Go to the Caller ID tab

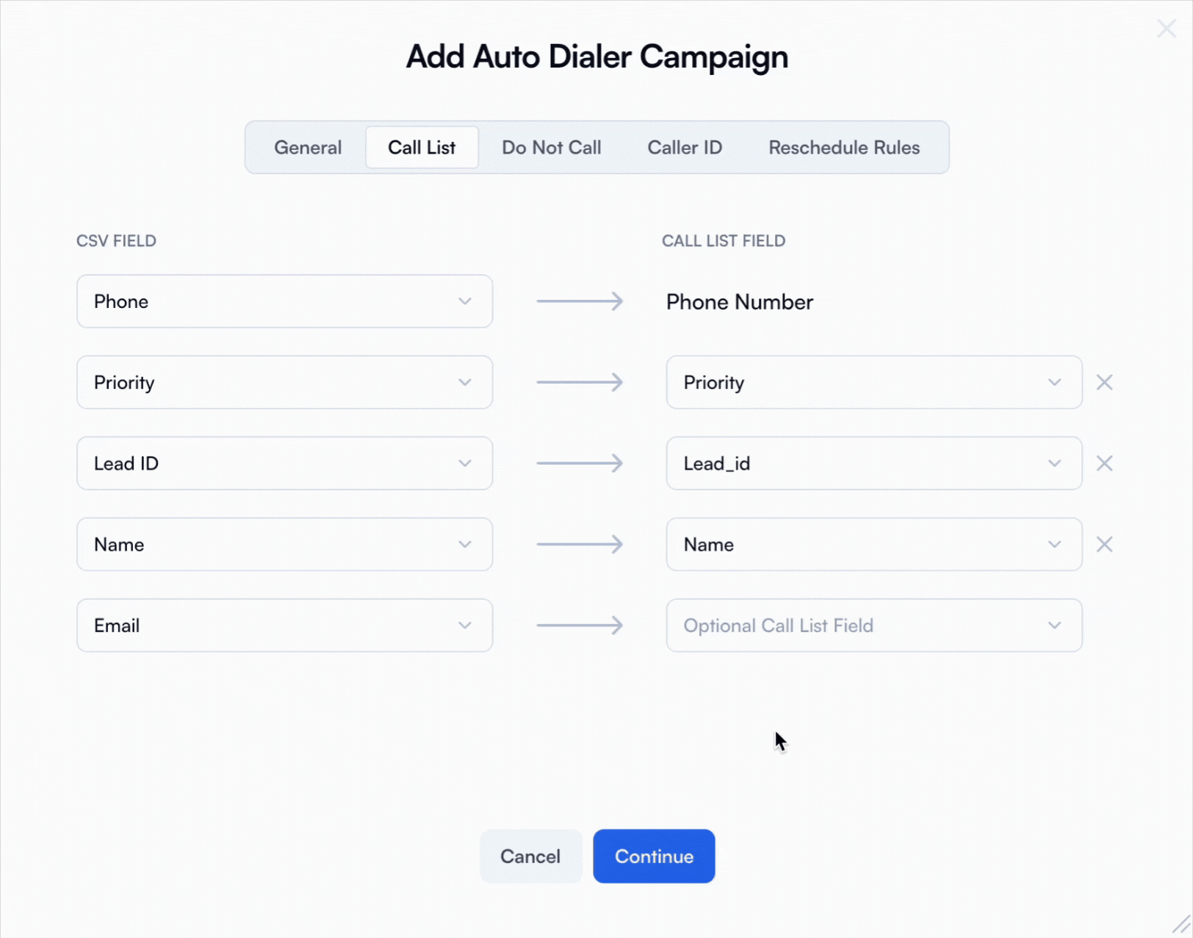click(x=685, y=148)
